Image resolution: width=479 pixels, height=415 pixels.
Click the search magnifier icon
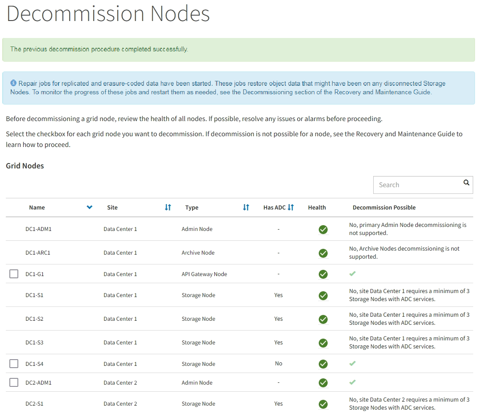[x=467, y=183]
